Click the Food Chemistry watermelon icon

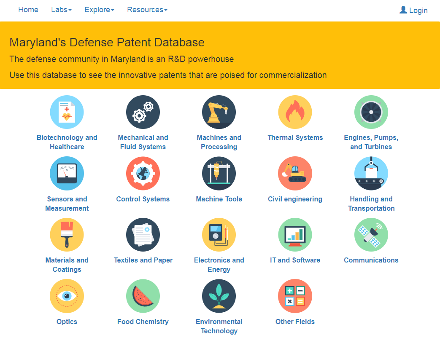coord(143,296)
